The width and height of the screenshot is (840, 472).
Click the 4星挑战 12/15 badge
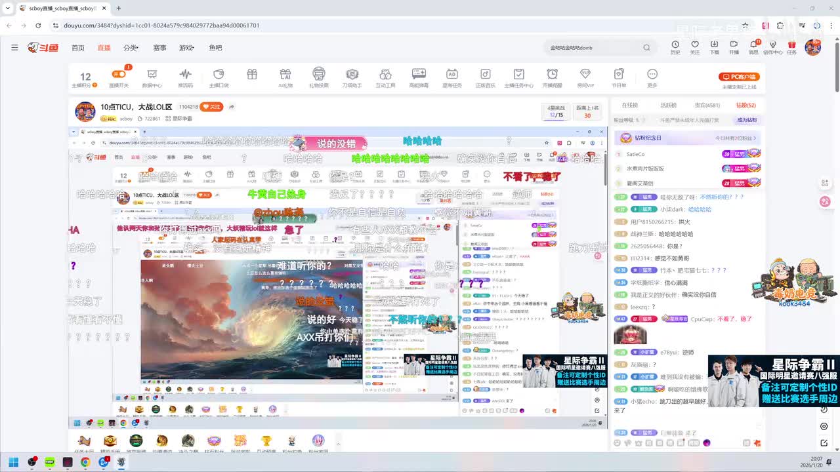(556, 111)
